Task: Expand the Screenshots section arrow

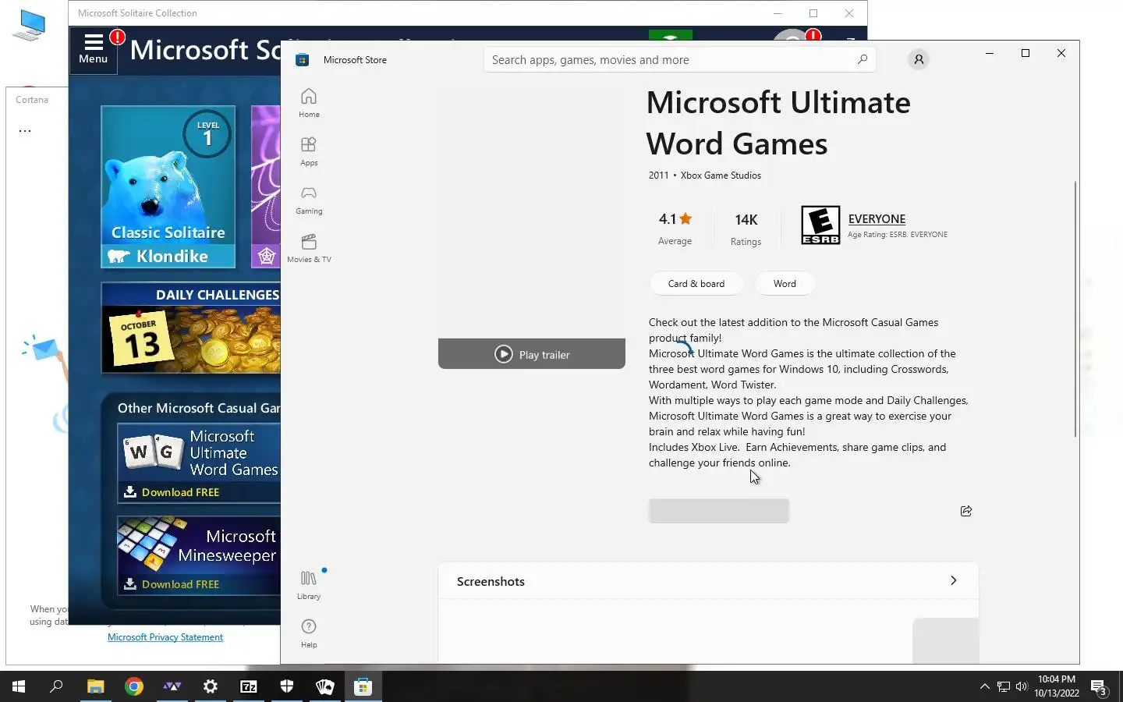Action: pos(953,580)
